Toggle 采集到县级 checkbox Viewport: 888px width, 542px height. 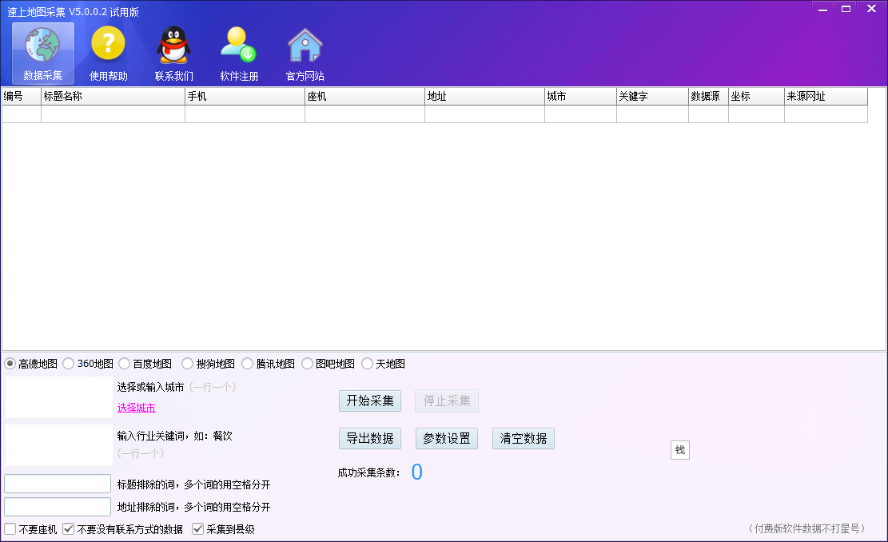click(x=197, y=529)
